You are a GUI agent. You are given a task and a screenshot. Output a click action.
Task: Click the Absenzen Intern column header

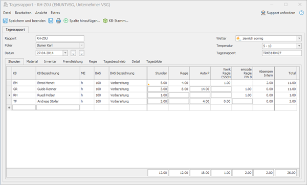coord(264,73)
